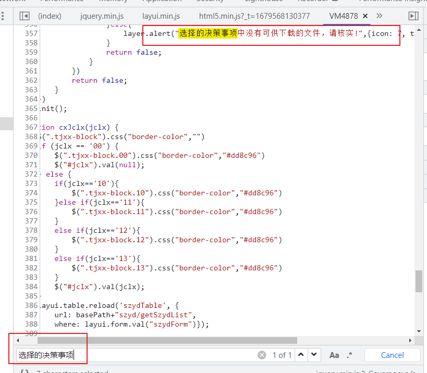This screenshot has height=373, width=427.
Task: Open the jquery.min.js tab
Action: pos(102,16)
